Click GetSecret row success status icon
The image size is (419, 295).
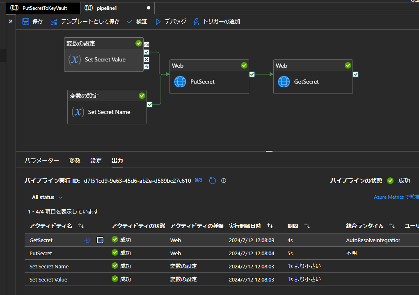pyautogui.click(x=115, y=240)
